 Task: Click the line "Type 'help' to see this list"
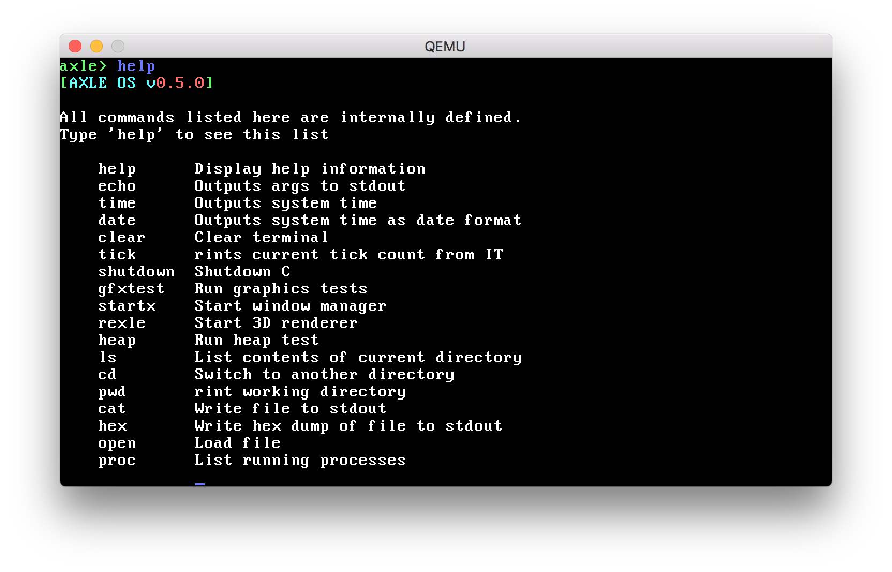[x=194, y=134]
